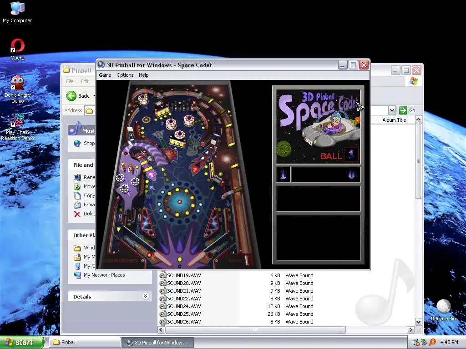The width and height of the screenshot is (466, 349).
Task: Open My Network Places link
Action: click(104, 275)
